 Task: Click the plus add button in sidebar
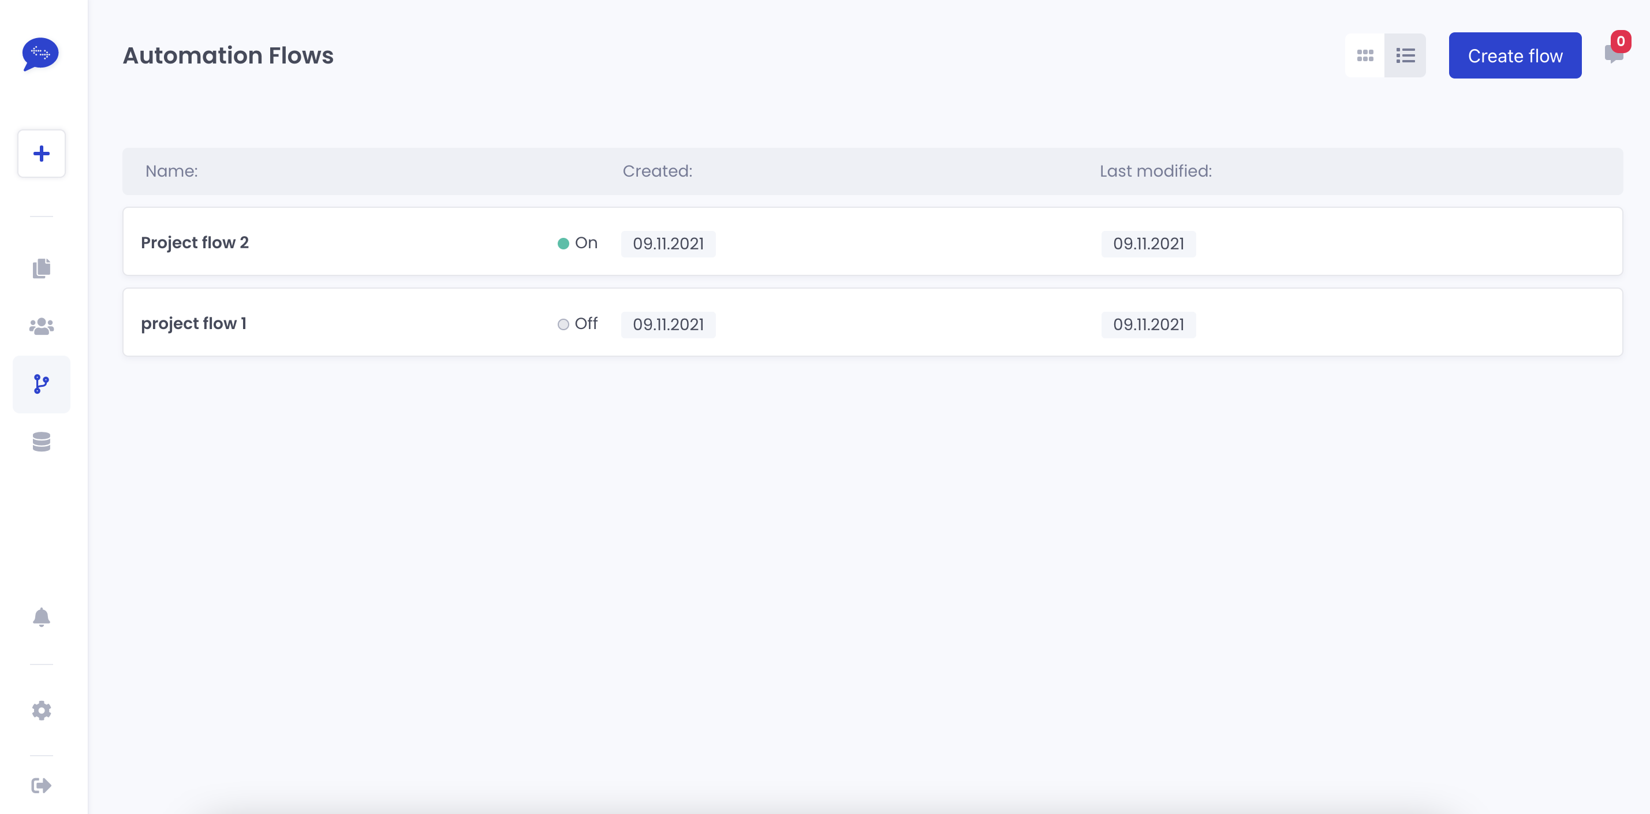point(42,154)
